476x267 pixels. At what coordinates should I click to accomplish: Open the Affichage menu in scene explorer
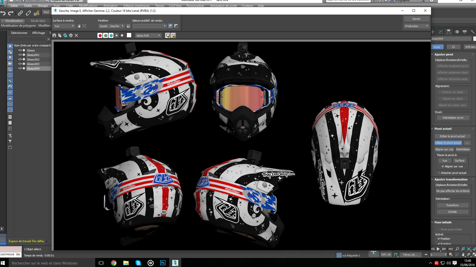click(38, 33)
